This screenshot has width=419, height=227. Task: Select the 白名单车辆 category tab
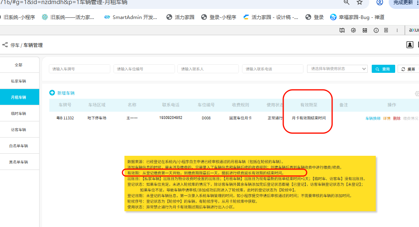[19, 146]
